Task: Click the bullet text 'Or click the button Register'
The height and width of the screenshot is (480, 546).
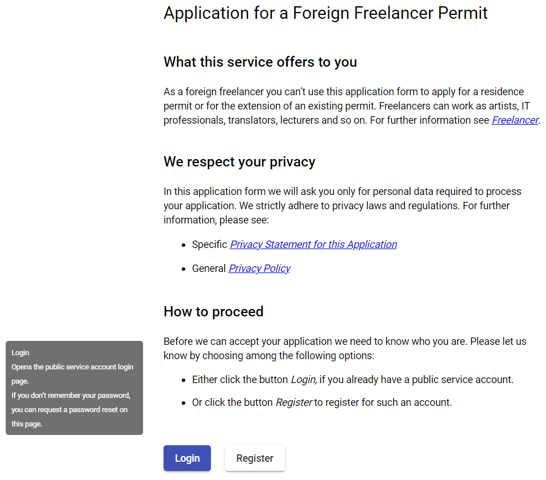Action: click(x=252, y=402)
